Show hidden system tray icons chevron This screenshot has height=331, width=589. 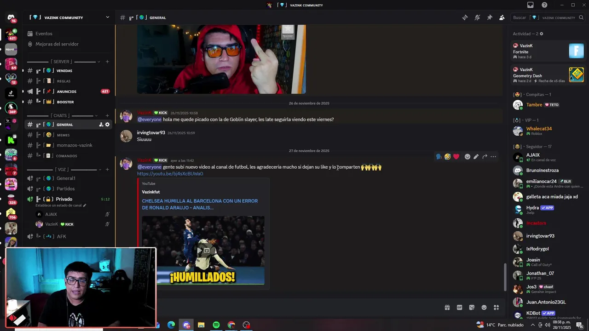click(533, 325)
